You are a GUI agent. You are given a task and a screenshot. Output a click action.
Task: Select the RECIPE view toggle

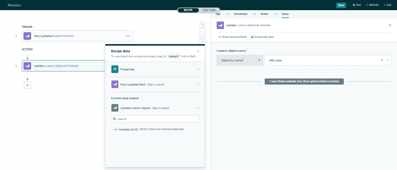click(x=188, y=10)
